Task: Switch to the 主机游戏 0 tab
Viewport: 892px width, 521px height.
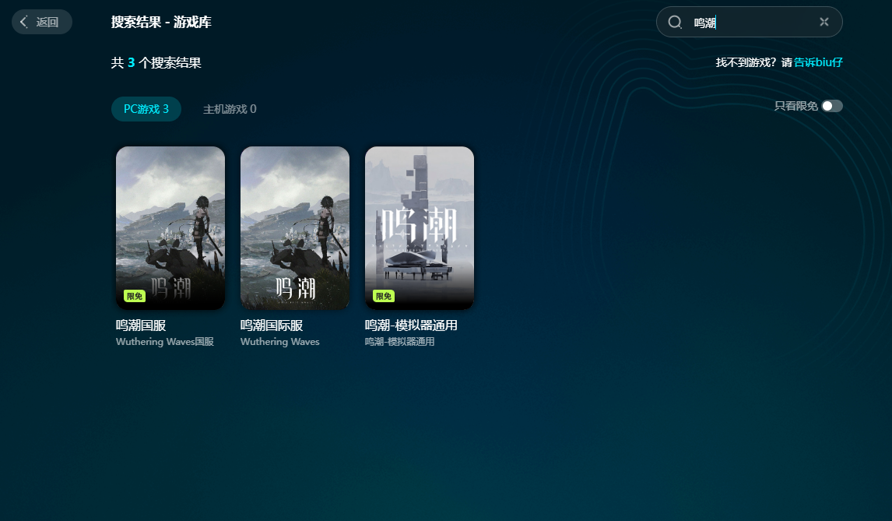Action: (x=230, y=109)
